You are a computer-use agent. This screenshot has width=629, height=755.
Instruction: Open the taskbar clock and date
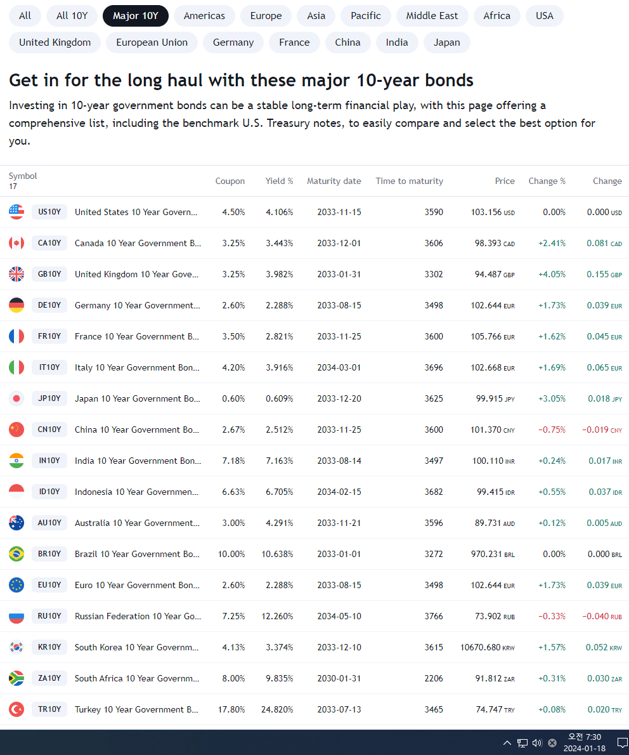[x=584, y=743]
